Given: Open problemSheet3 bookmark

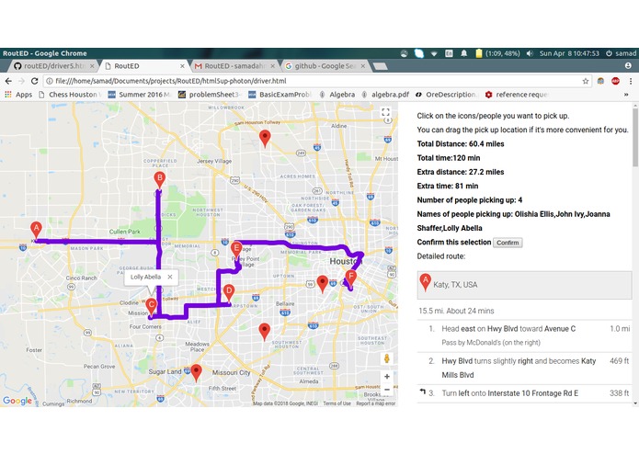Looking at the screenshot, I should (210, 95).
